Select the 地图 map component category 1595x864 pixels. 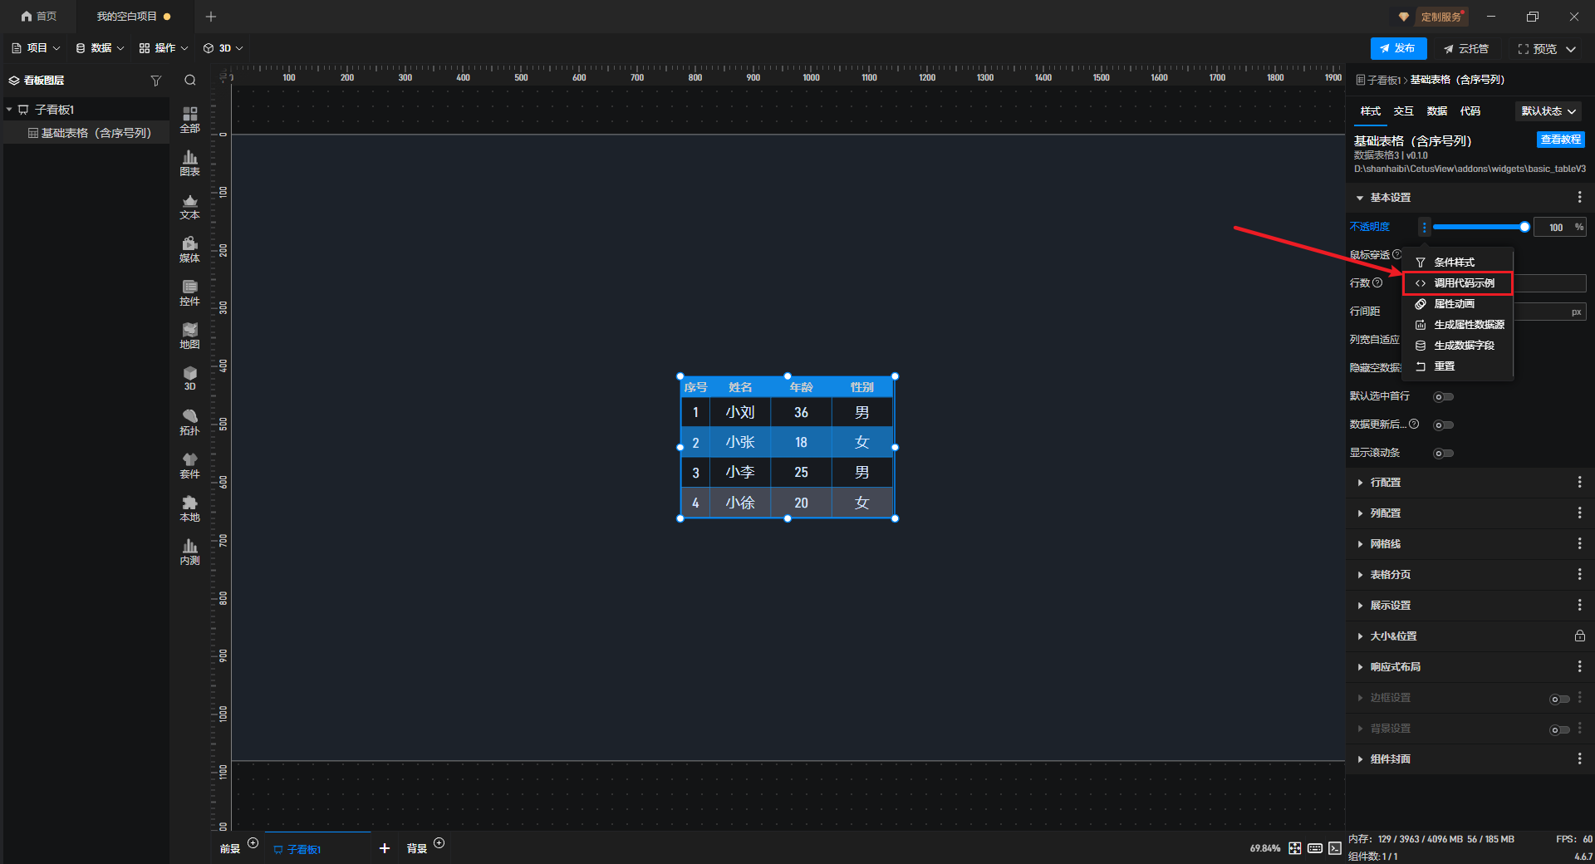[x=189, y=336]
